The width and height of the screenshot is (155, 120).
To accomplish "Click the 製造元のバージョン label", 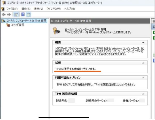I will pyautogui.click(x=97, y=101).
